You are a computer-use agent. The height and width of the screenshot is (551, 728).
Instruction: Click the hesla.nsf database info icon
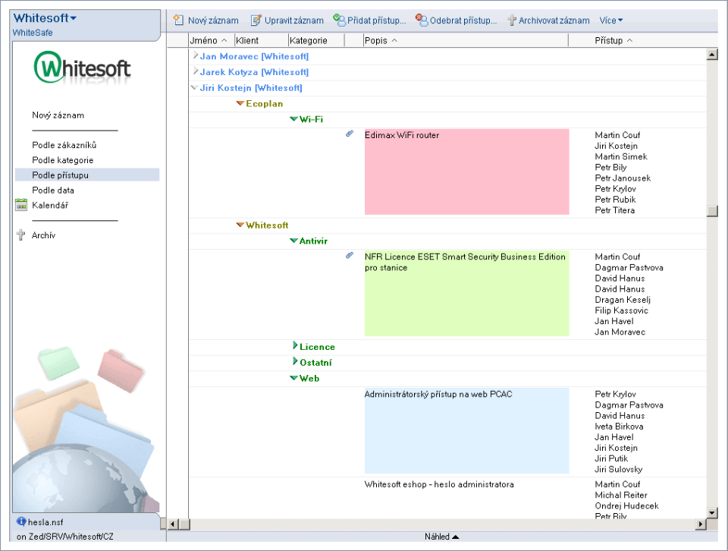click(x=21, y=522)
